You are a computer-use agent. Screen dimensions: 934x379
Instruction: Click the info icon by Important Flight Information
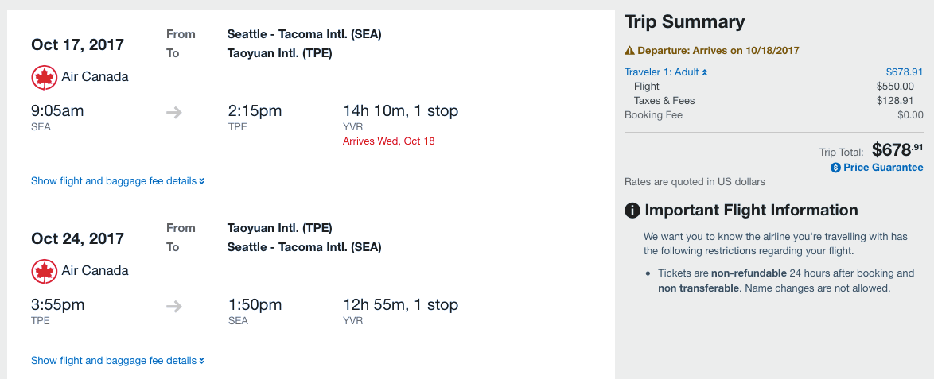coord(632,211)
